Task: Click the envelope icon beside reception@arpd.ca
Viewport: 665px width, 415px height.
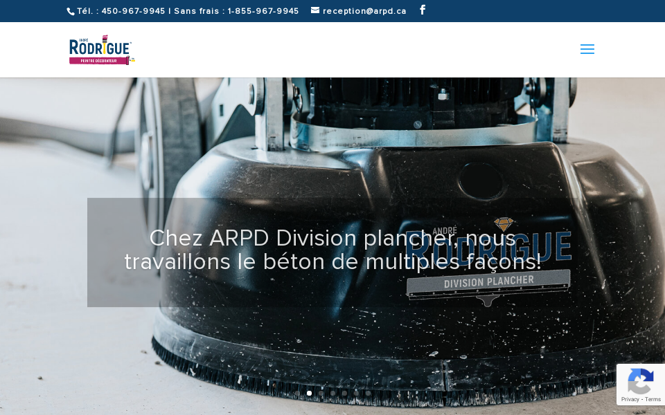Action: (x=315, y=10)
